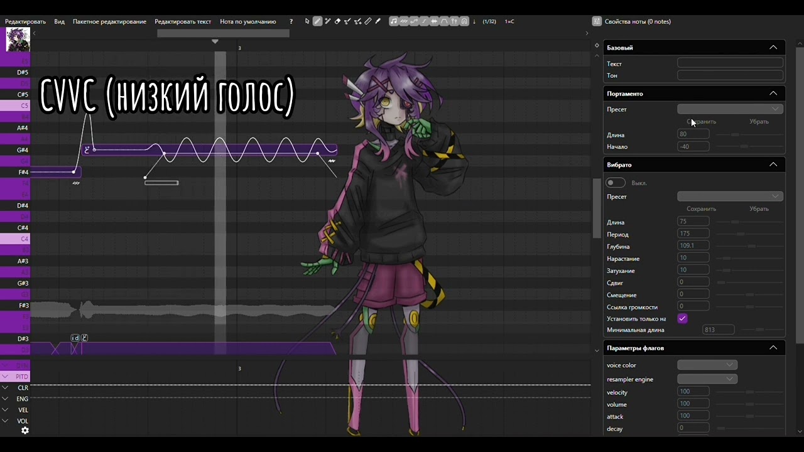Screen dimensions: 804x452
Task: Click the volume value field
Action: point(693,404)
